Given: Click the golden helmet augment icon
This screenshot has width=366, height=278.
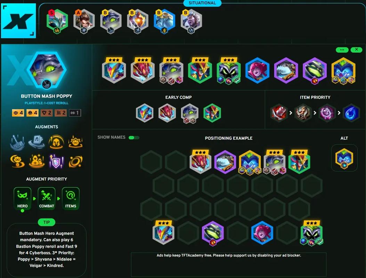Looking at the screenshot, I should point(56,142).
